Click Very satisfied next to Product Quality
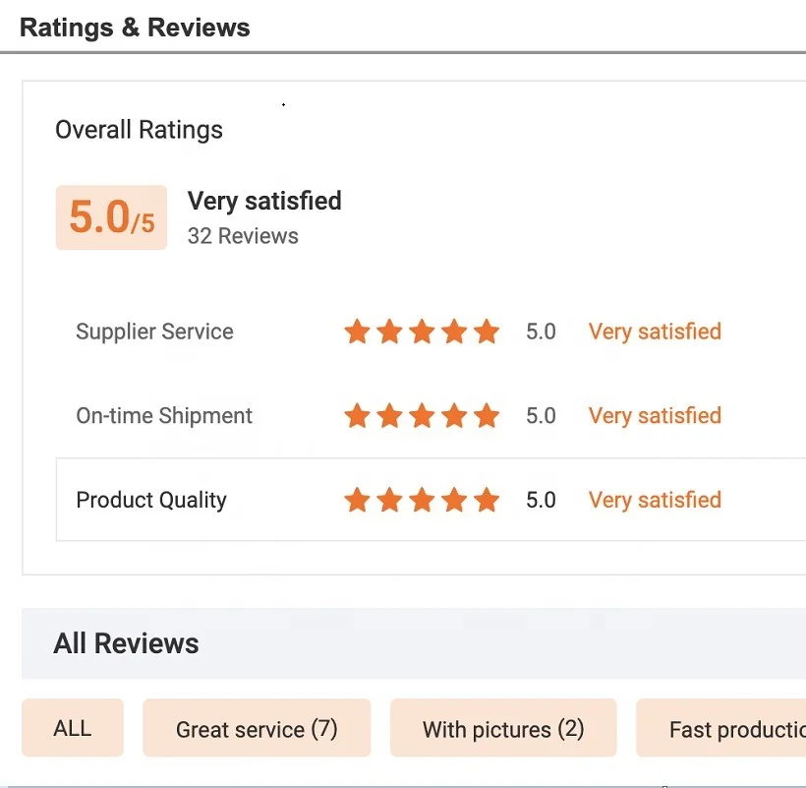 click(x=655, y=500)
